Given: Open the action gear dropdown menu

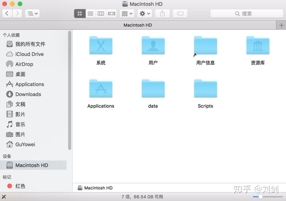Looking at the screenshot, I should pyautogui.click(x=144, y=13).
